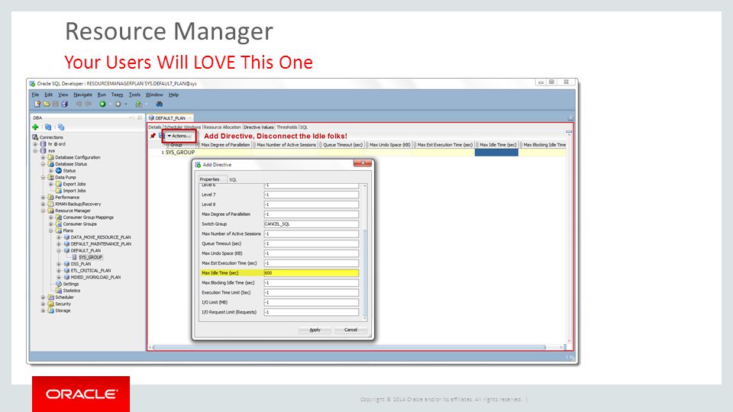
Task: Switch to the Resource Allocation tab
Action: point(222,127)
